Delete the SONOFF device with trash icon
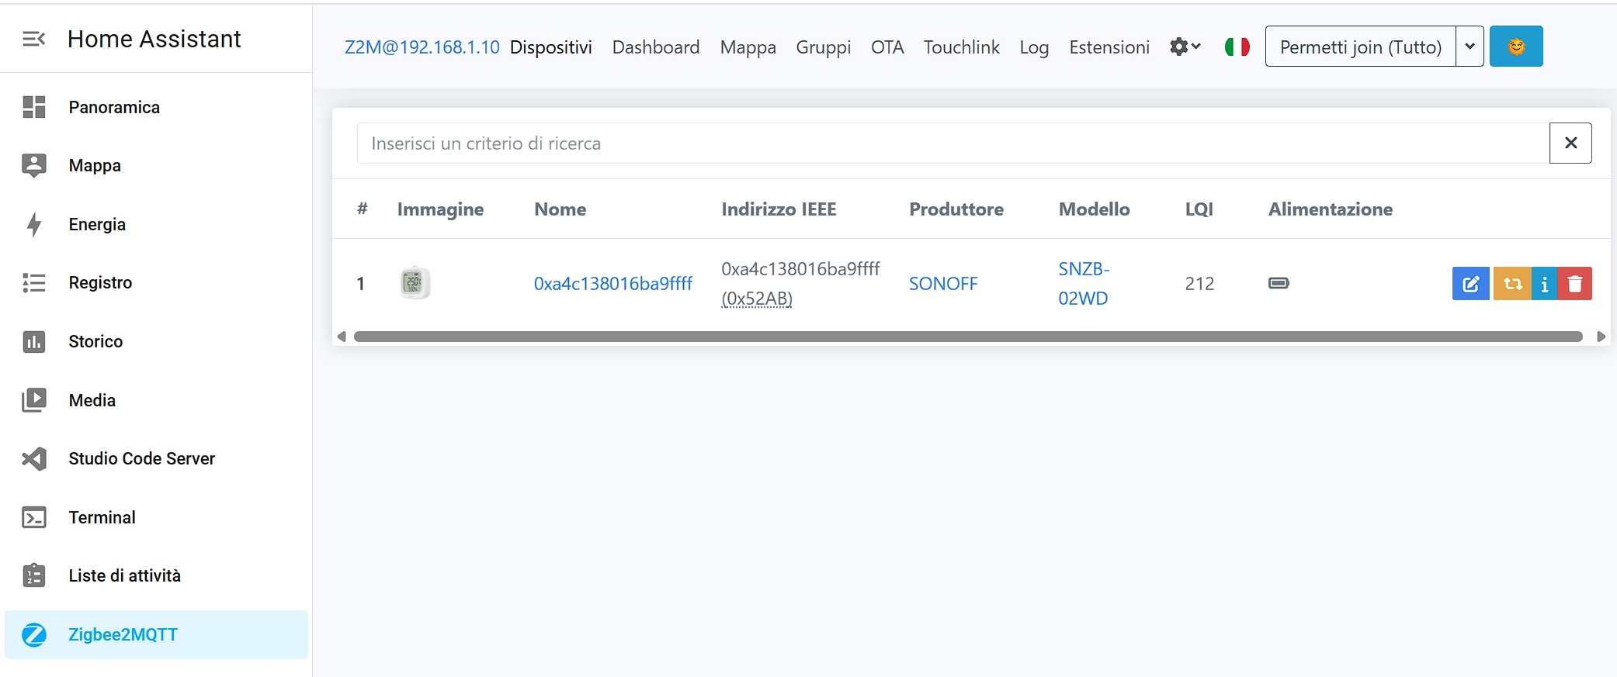1617x677 pixels. [1574, 284]
